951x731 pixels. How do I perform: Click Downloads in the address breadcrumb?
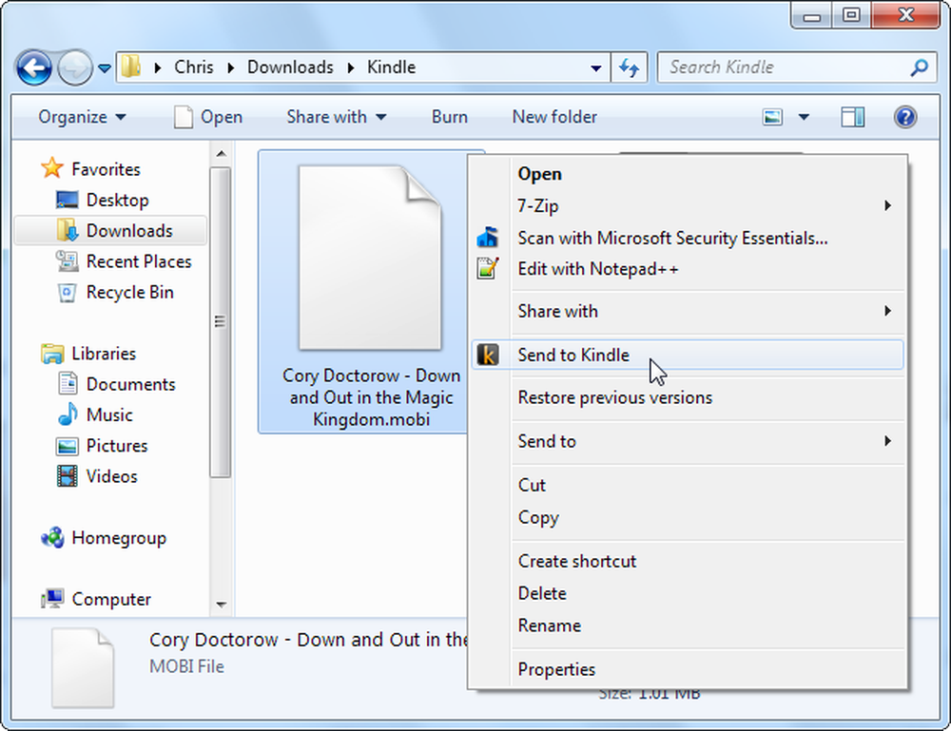(290, 67)
